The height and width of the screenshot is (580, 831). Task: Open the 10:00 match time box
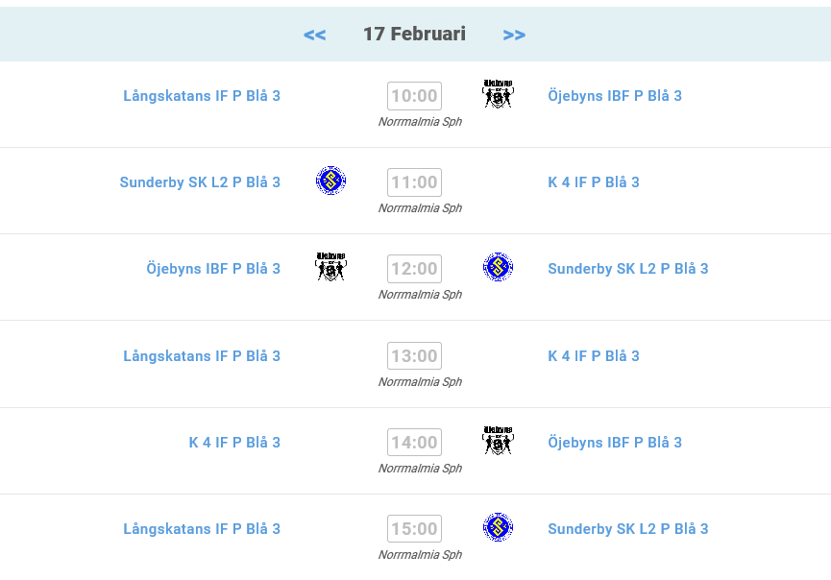click(x=414, y=96)
